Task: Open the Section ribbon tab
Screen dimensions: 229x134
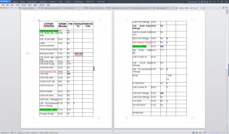Action: tap(68, 2)
